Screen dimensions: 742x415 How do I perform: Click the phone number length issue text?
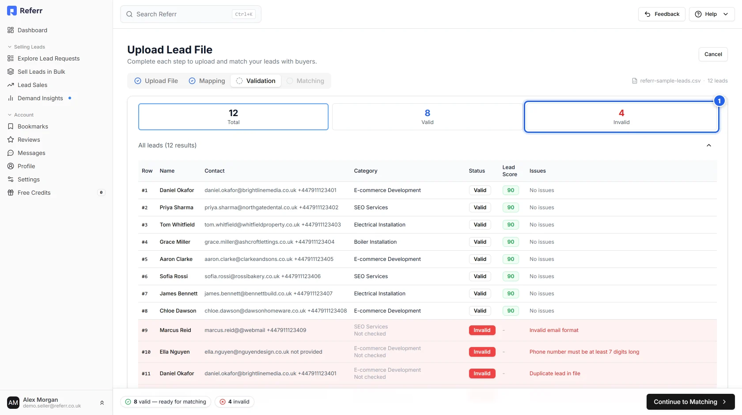(584, 352)
